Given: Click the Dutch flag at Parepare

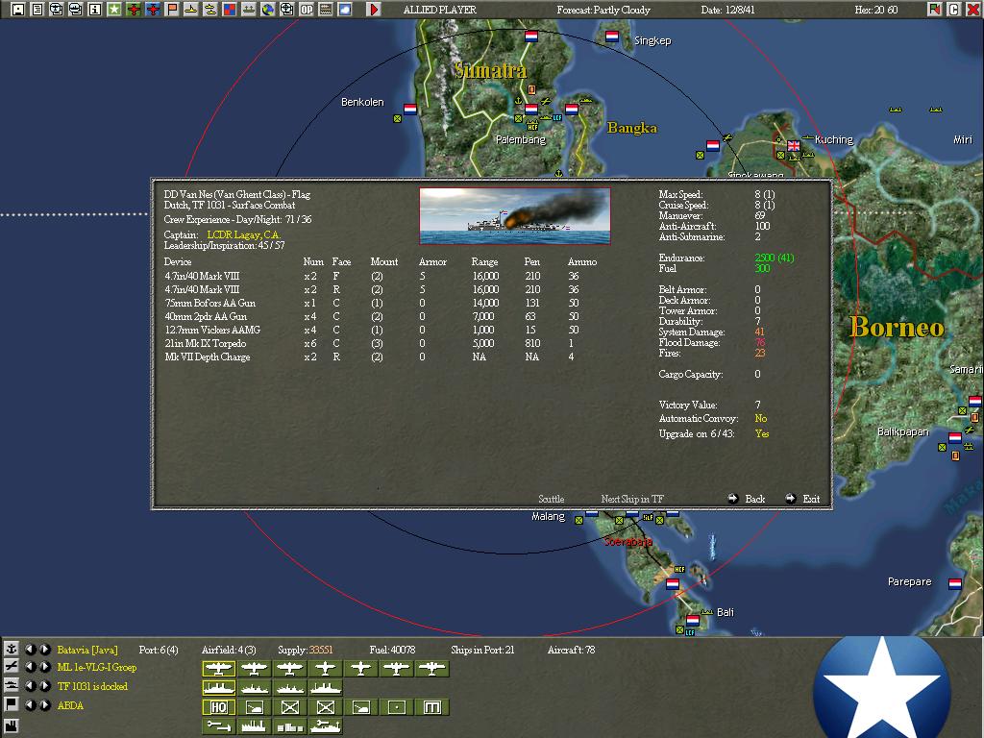Looking at the screenshot, I should click(955, 583).
